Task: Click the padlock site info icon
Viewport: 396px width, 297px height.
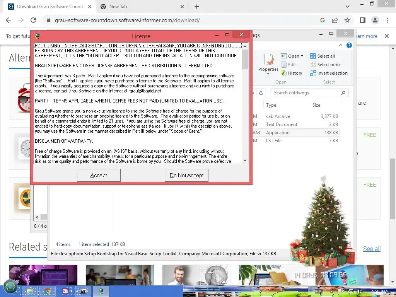Action: click(x=49, y=20)
